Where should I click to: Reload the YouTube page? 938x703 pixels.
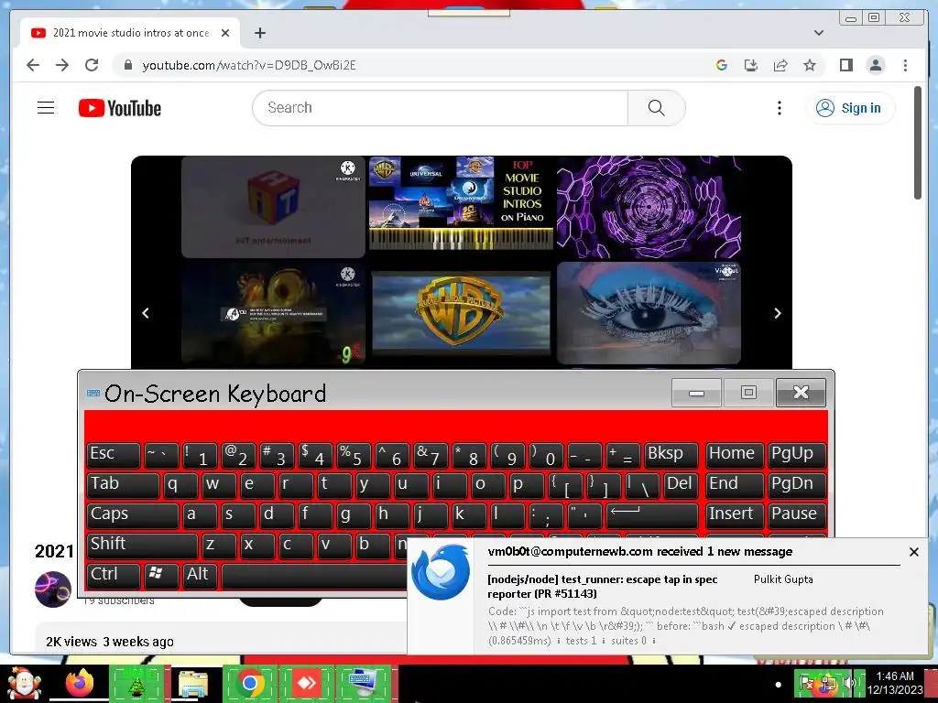coord(92,65)
